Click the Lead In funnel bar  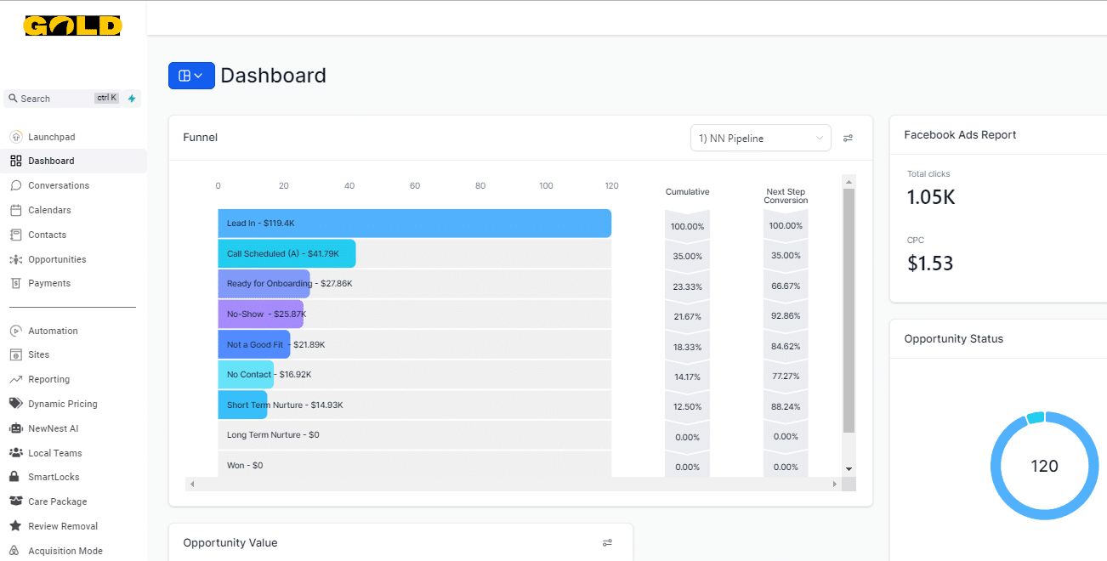coord(415,224)
